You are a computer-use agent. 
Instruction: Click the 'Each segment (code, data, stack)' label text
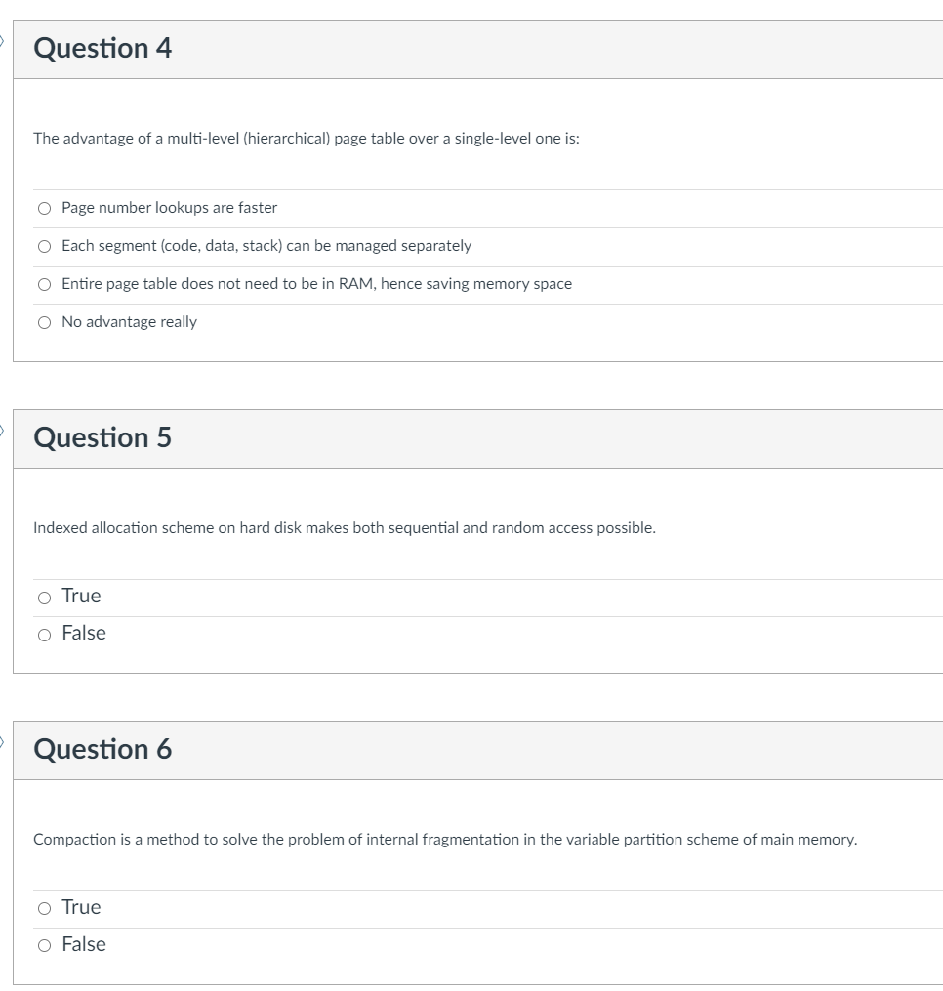pyautogui.click(x=266, y=246)
